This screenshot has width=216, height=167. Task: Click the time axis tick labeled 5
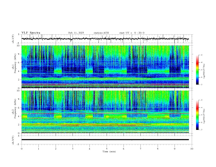pyautogui.click(x=107, y=149)
